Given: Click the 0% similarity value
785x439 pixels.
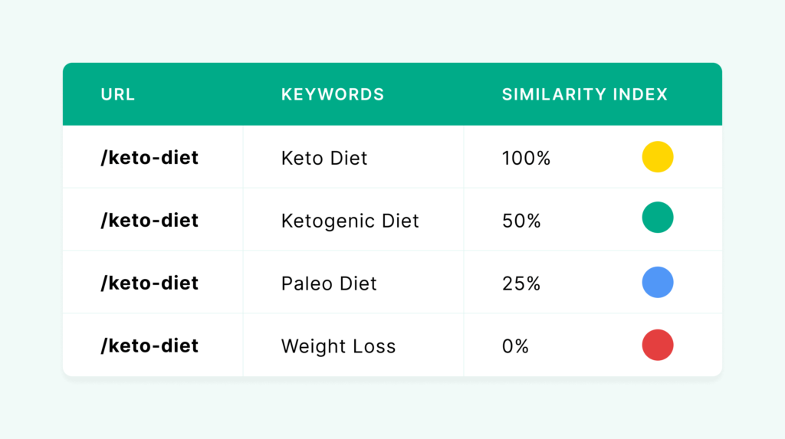Looking at the screenshot, I should 515,346.
